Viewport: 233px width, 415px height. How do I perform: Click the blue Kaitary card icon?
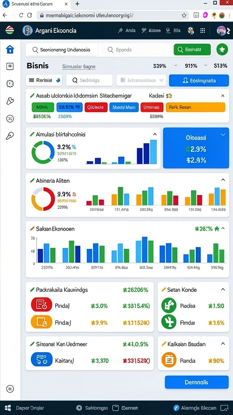(39, 360)
